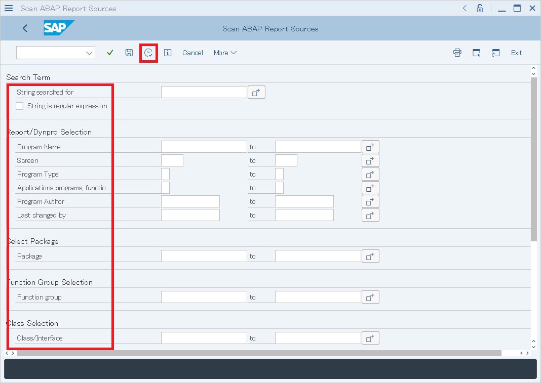Open multiple selection for Program Author
The image size is (541, 383).
[x=370, y=202]
